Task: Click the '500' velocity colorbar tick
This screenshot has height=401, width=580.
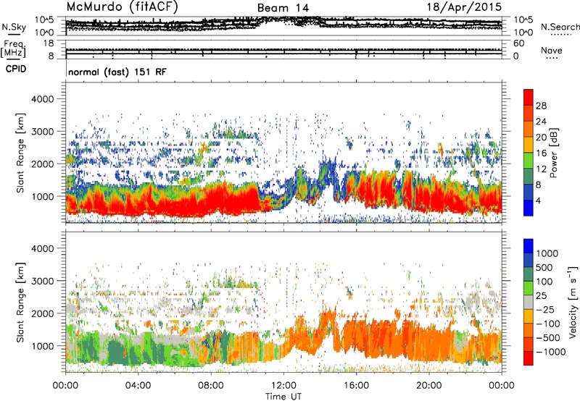Action: click(x=544, y=267)
